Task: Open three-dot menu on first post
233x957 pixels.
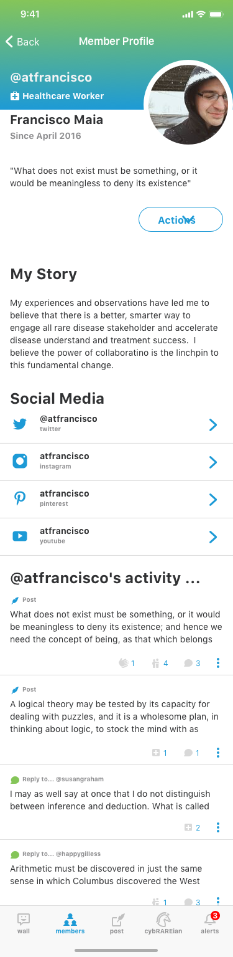Action: (x=218, y=663)
